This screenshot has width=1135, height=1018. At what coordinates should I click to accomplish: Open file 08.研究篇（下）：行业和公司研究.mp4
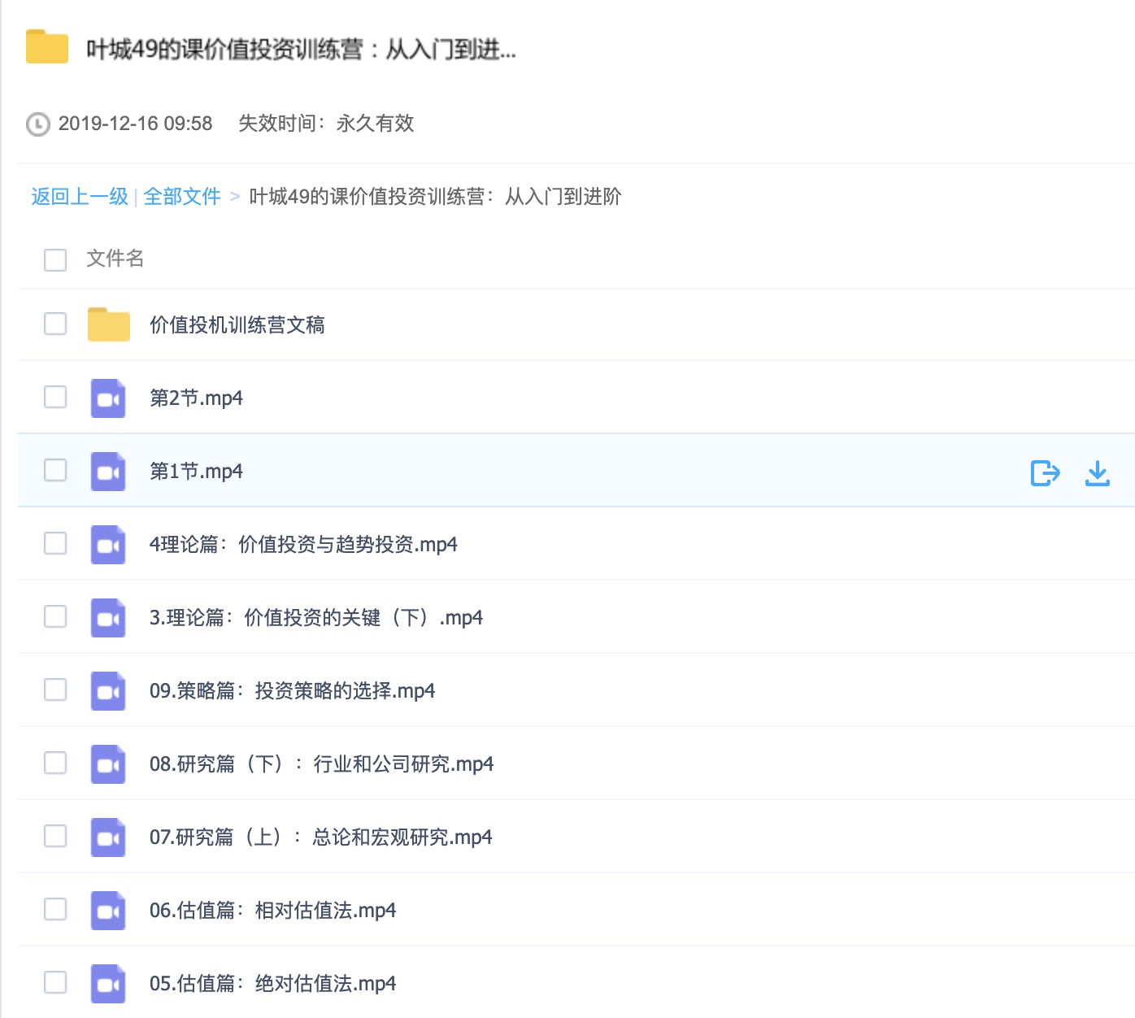click(x=322, y=764)
